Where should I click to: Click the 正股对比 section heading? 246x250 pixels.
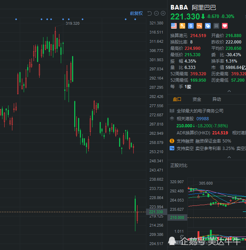(179, 165)
